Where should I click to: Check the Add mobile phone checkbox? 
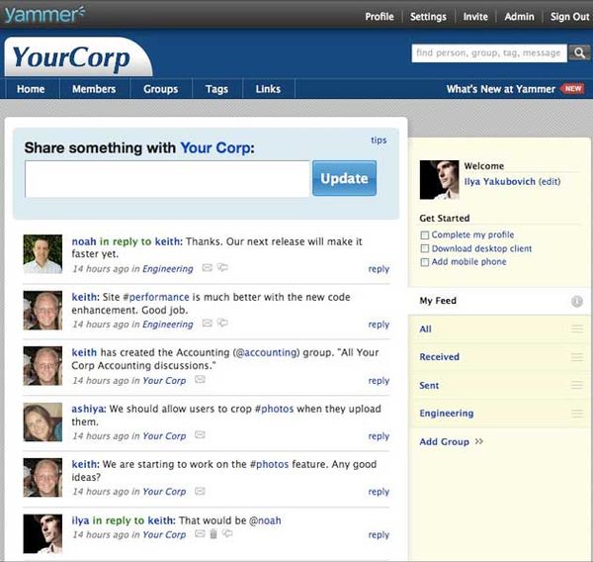[425, 262]
